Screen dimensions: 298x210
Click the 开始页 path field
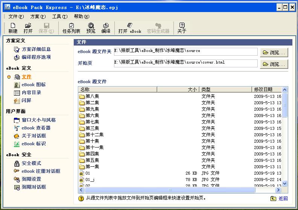pos(185,63)
